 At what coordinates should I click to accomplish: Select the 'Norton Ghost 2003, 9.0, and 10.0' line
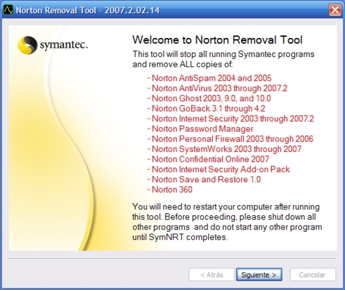click(x=209, y=98)
